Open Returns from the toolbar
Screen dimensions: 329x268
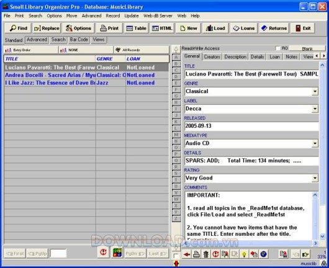click(274, 28)
